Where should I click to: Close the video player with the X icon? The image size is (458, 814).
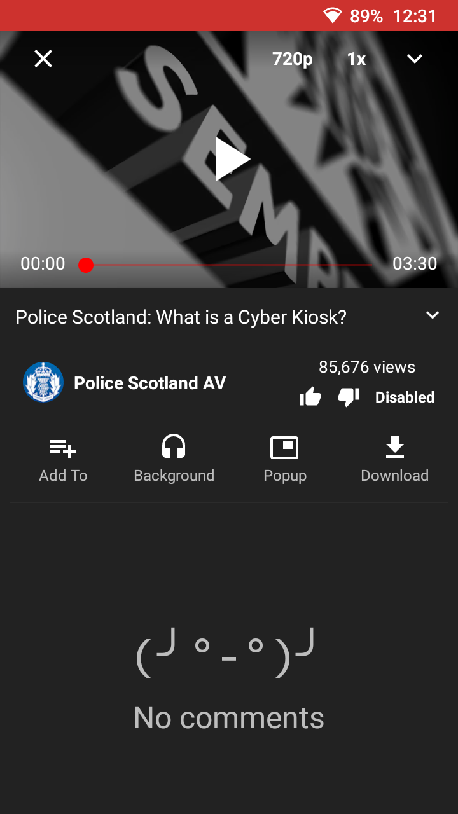(x=43, y=59)
